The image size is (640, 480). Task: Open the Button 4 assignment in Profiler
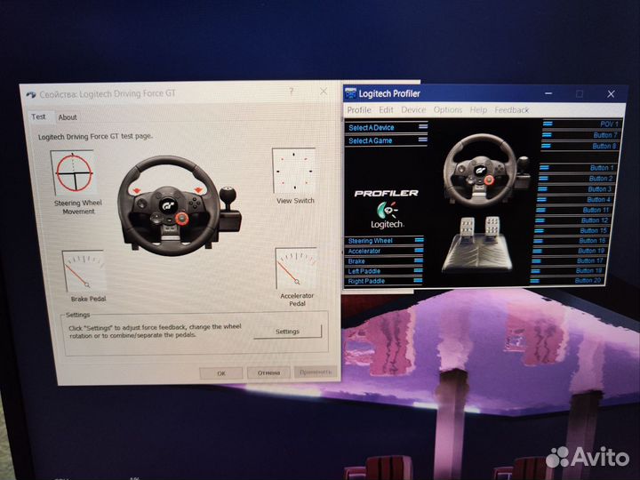(573, 200)
